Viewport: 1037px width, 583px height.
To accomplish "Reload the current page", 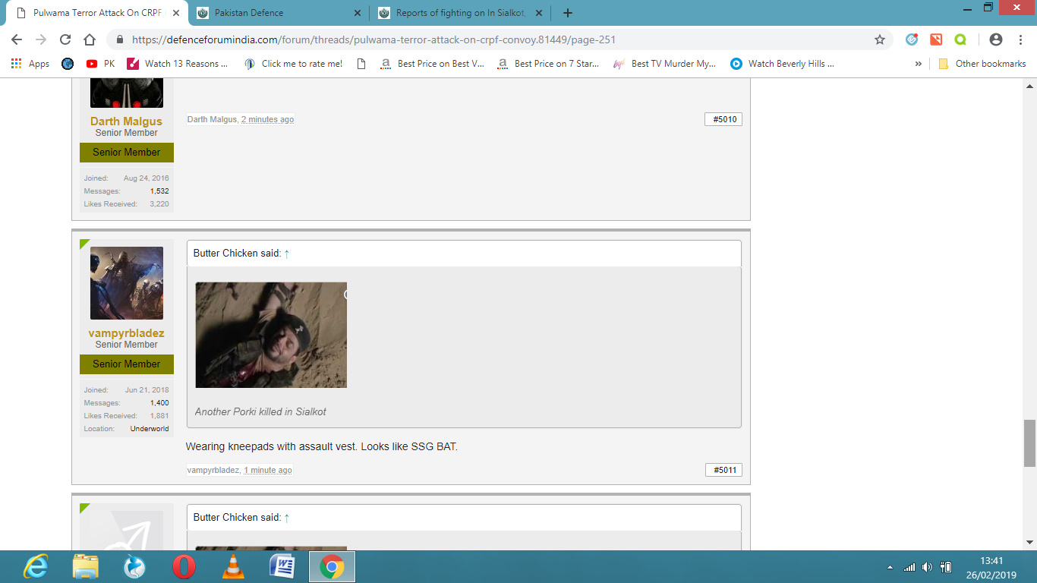I will click(65, 39).
